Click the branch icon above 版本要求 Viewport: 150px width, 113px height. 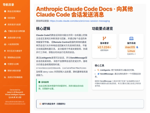tap(104, 39)
